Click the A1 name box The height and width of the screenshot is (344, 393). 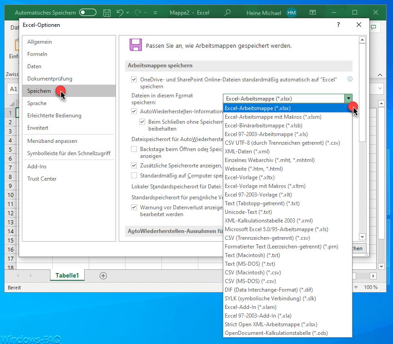tap(13, 89)
